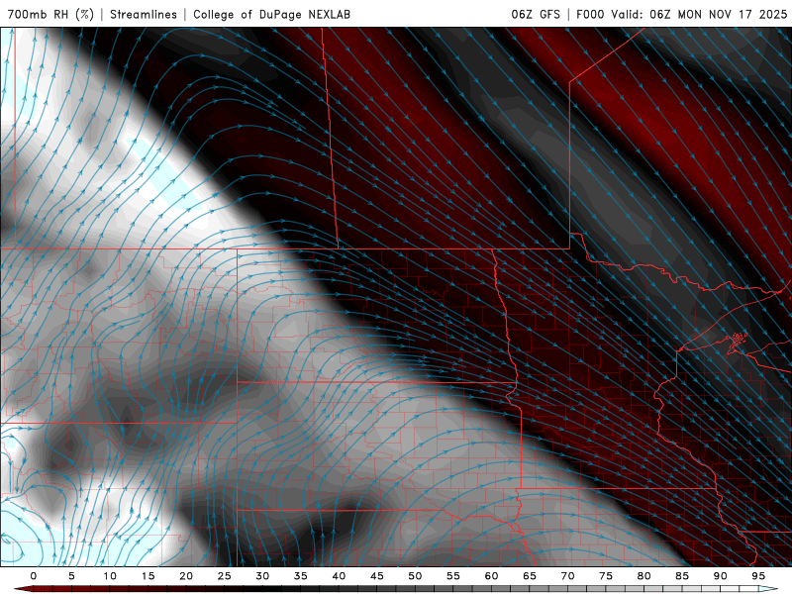
Task: Click the 'Streamlines' label in header
Action: [144, 14]
